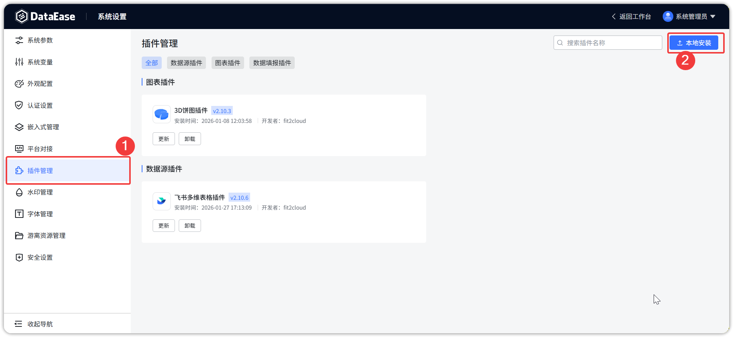Open 安全设置 in sidebar
The height and width of the screenshot is (337, 733).
tap(68, 257)
